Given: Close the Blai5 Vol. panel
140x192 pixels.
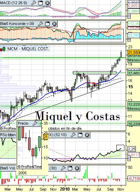Looking at the screenshot, I should (77, 168).
